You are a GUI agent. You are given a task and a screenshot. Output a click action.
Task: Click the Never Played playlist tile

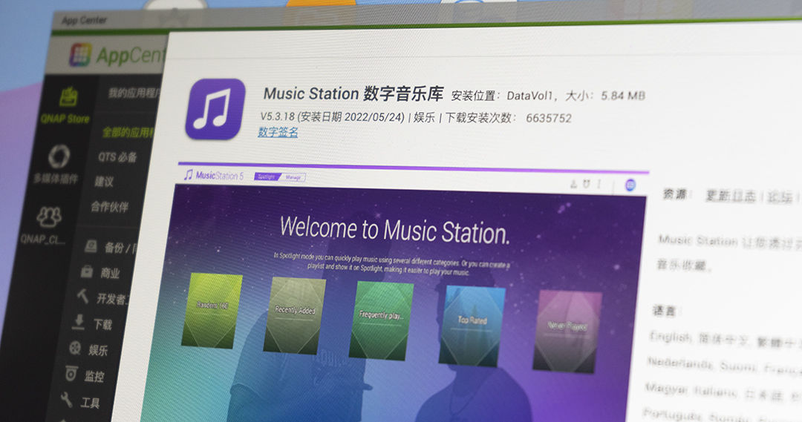pyautogui.click(x=567, y=332)
